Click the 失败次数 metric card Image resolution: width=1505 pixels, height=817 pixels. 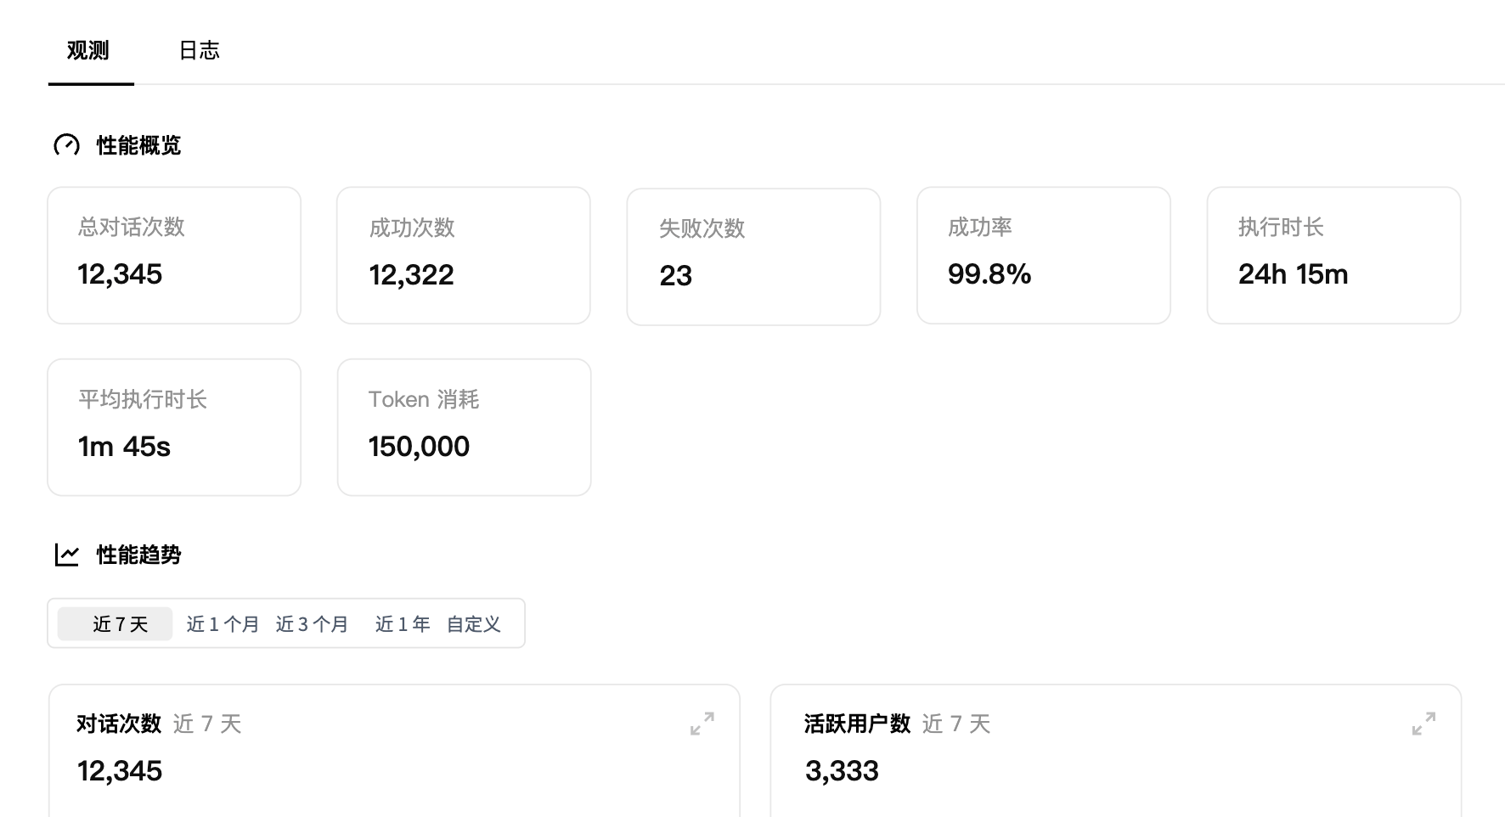click(x=753, y=256)
